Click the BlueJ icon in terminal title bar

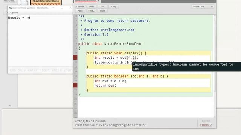[x=10, y=8]
